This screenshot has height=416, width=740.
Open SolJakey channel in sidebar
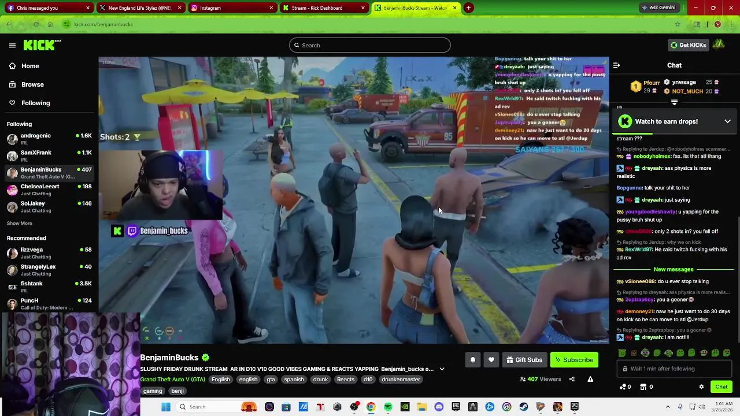click(x=49, y=207)
